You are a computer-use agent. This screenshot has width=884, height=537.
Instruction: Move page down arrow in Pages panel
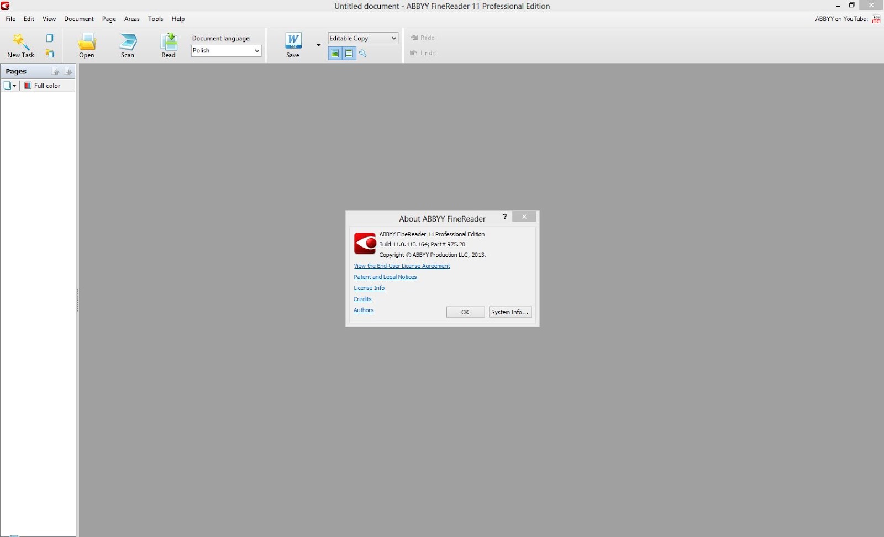(68, 71)
